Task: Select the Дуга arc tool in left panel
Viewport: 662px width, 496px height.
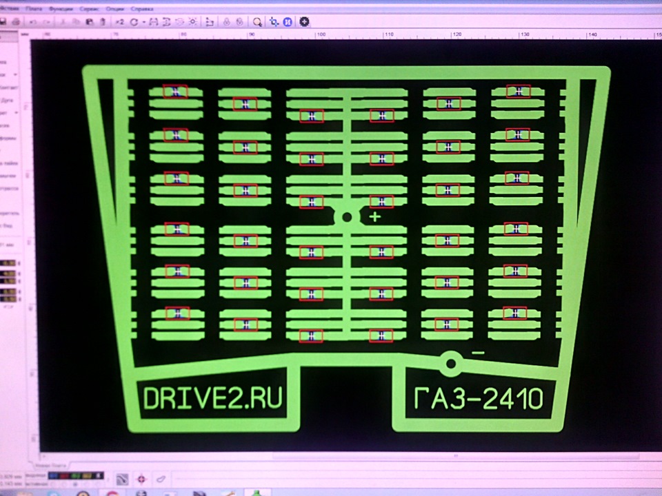Action: click(7, 101)
